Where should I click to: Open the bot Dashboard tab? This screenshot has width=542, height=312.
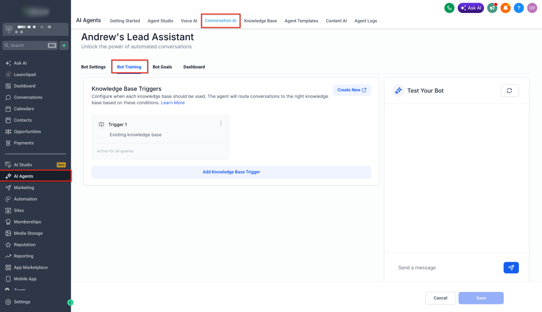[x=194, y=67]
